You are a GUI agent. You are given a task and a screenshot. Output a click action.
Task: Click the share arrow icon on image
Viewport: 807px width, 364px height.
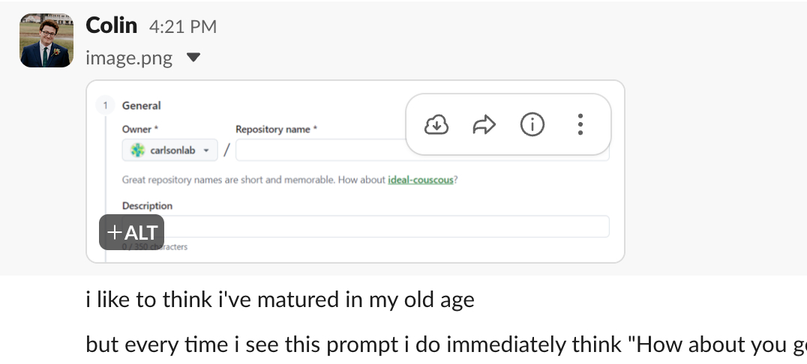484,125
